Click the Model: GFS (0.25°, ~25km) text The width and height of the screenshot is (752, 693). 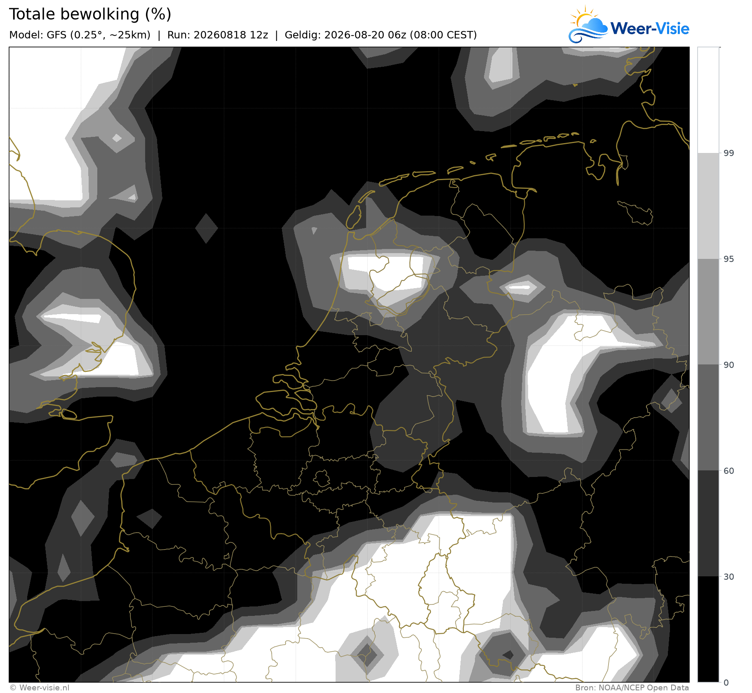80,35
